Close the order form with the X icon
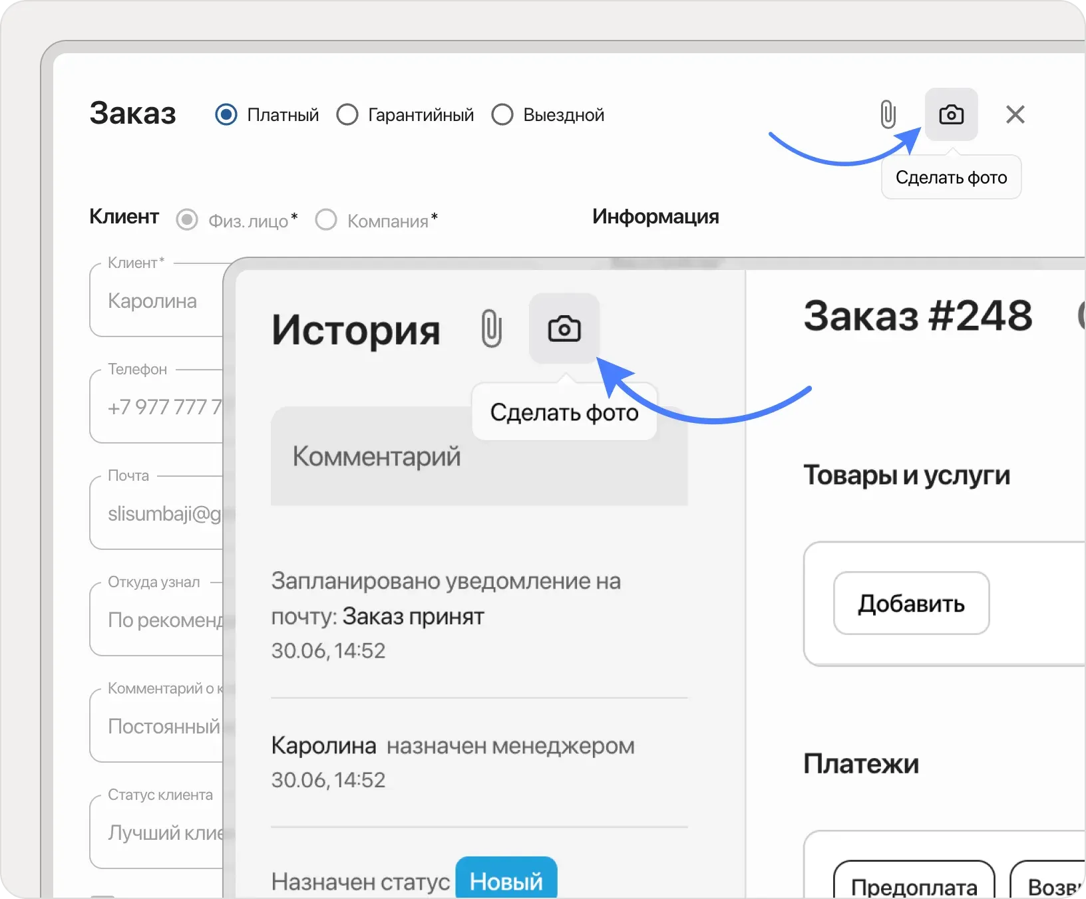Viewport: 1086px width, 899px height. [1015, 114]
